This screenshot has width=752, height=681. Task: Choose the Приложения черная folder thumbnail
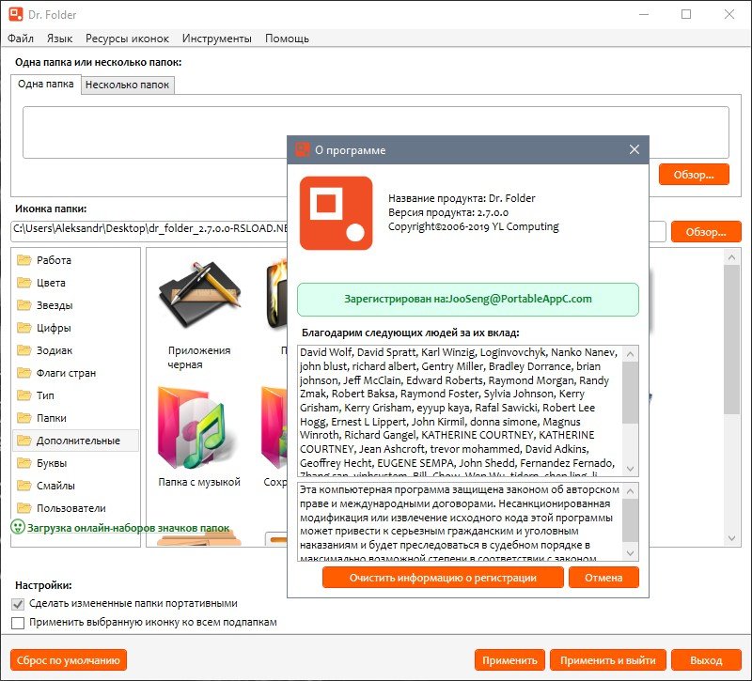coord(199,294)
